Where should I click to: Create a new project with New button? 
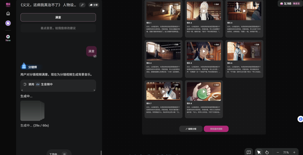(8, 38)
